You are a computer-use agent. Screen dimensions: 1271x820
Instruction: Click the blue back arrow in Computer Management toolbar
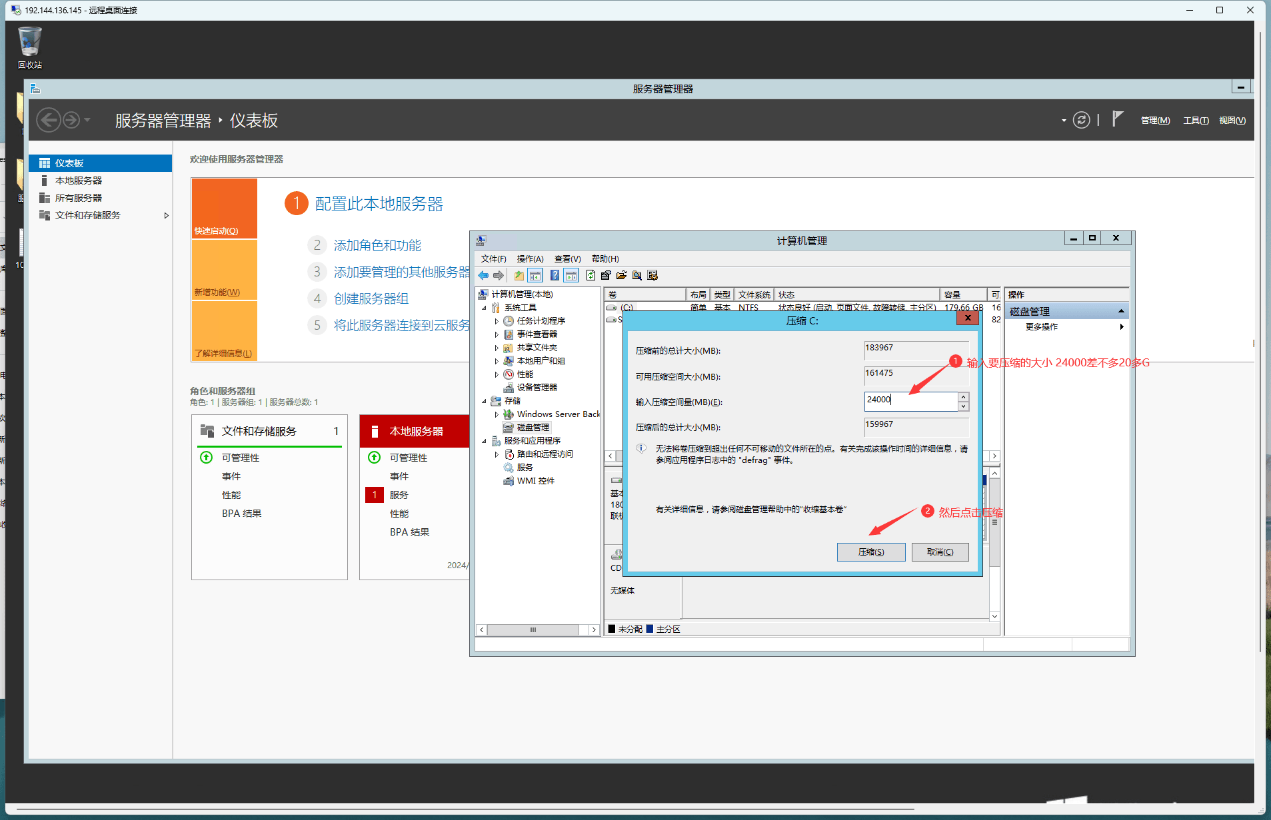pyautogui.click(x=483, y=276)
